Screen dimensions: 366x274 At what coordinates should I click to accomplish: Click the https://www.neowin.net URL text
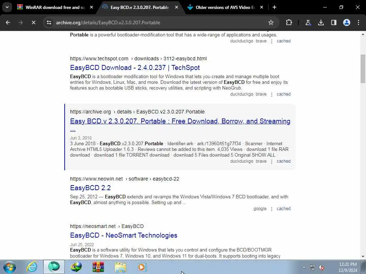(97, 179)
